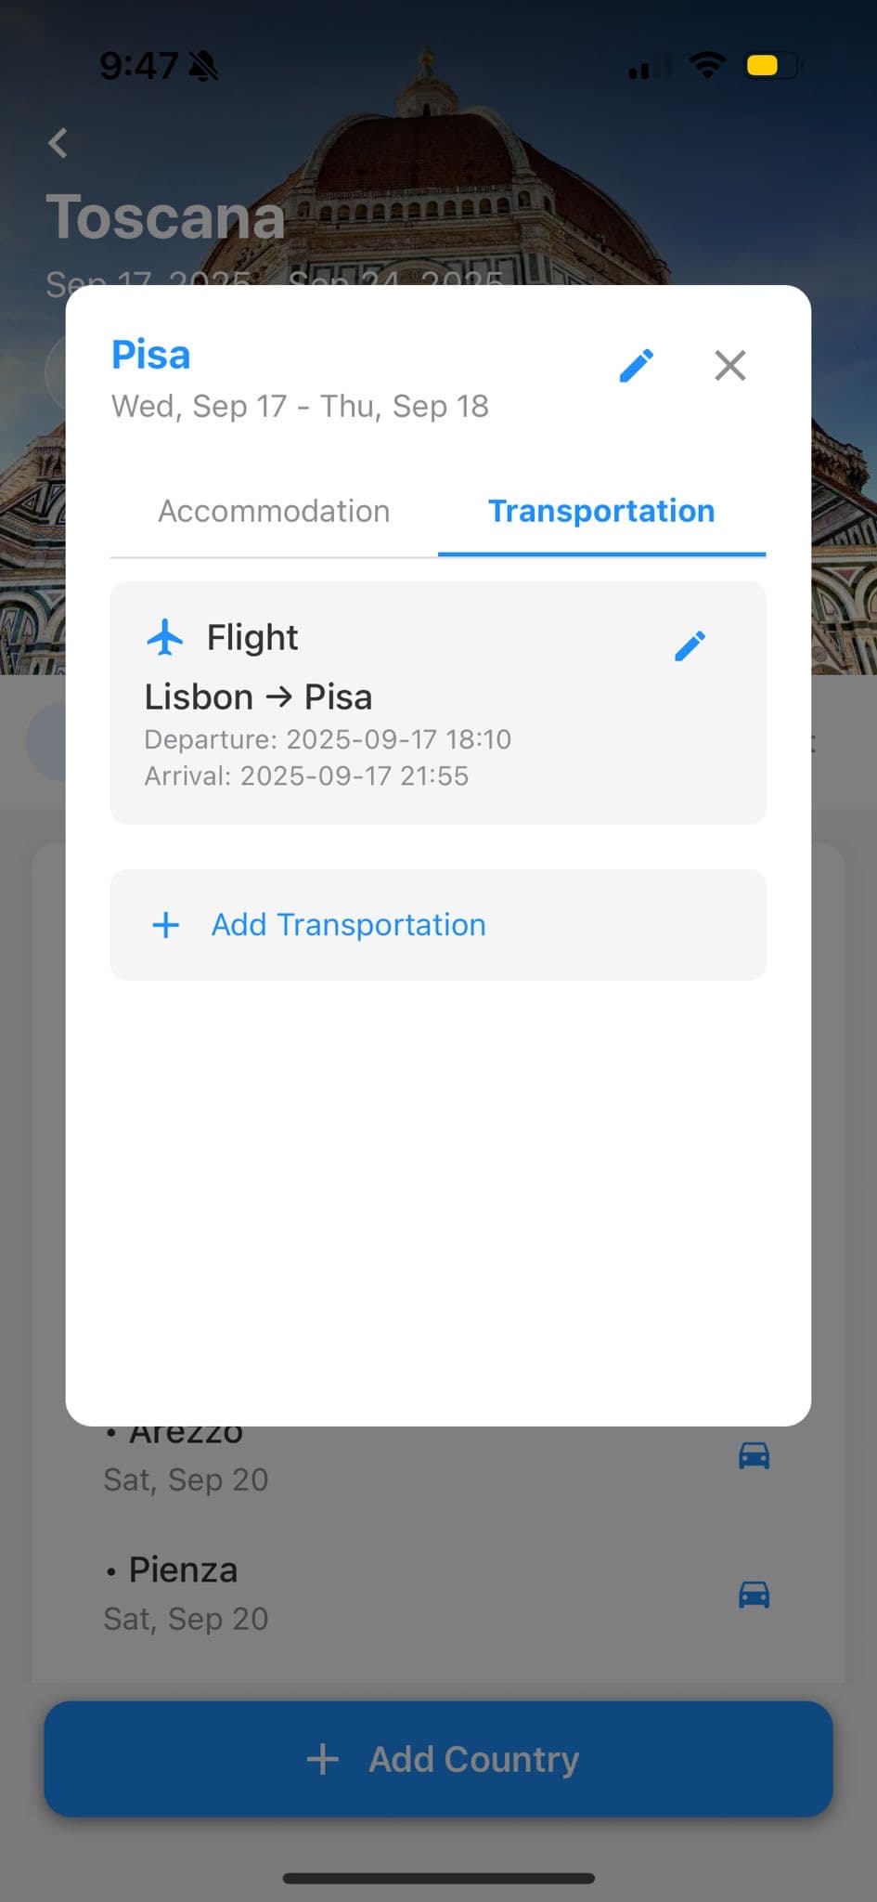Select the Lisbon → Pisa route text
The width and height of the screenshot is (877, 1902).
(258, 697)
